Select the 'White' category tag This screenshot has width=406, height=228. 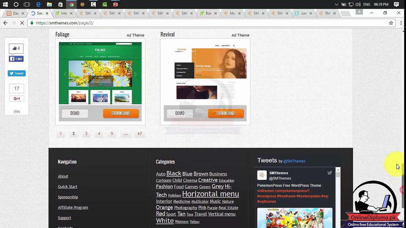click(x=165, y=221)
